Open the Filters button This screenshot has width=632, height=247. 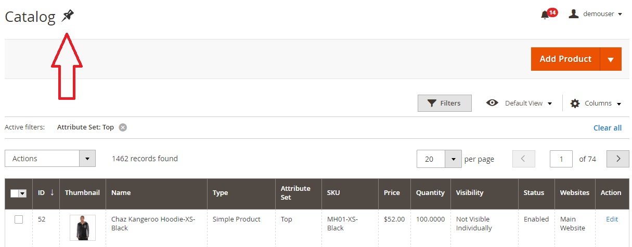click(445, 103)
